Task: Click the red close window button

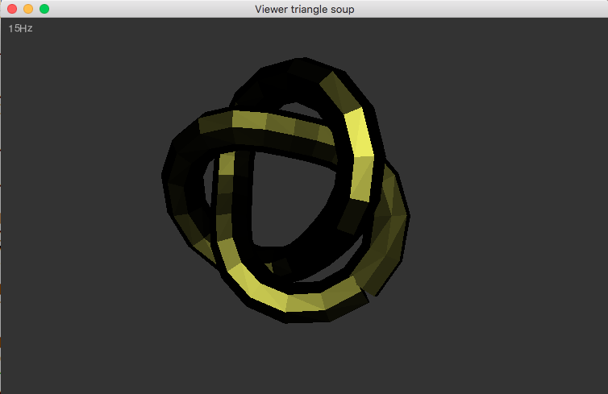Action: click(12, 9)
